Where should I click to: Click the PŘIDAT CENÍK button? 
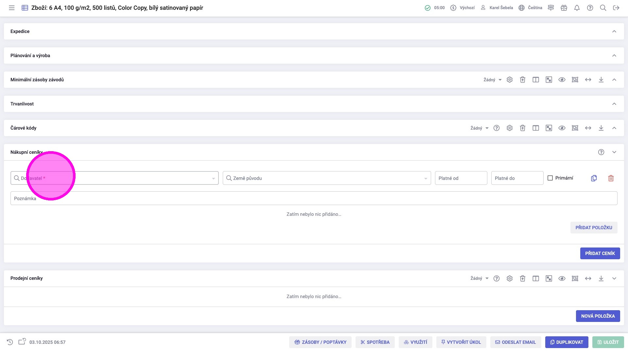click(x=600, y=253)
